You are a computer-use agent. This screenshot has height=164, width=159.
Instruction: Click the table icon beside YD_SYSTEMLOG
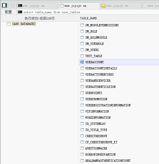coord(82,123)
